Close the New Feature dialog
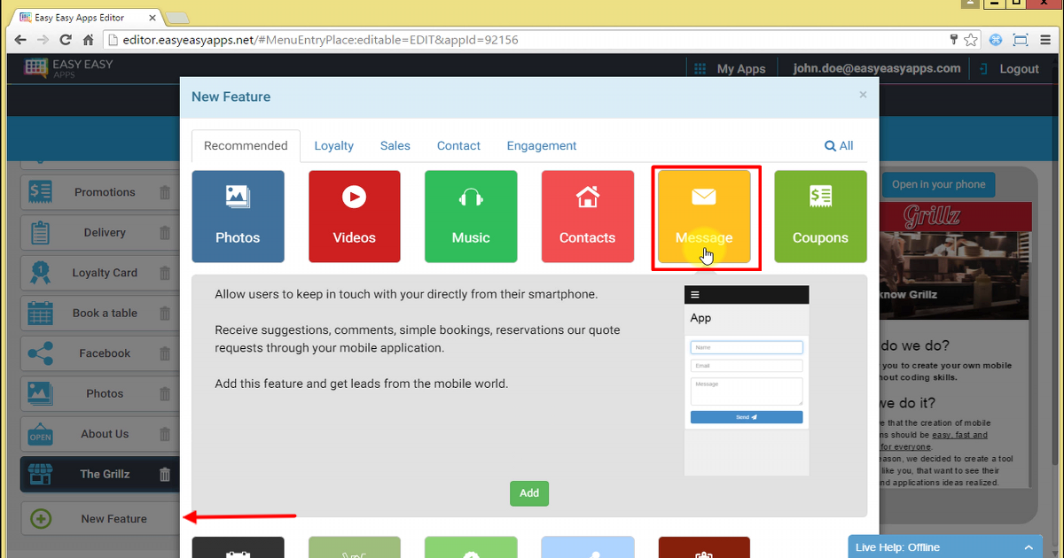The width and height of the screenshot is (1064, 558). click(x=863, y=95)
